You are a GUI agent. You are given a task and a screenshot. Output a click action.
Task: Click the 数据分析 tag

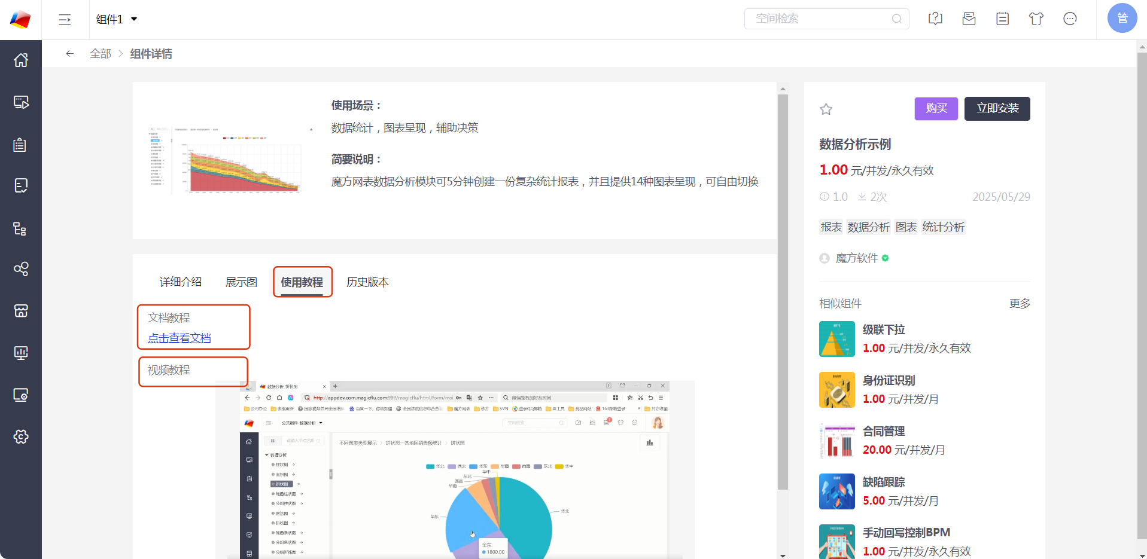click(869, 227)
